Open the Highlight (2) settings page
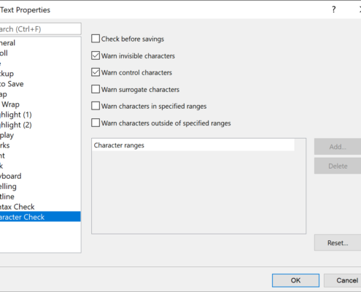 coord(40,125)
